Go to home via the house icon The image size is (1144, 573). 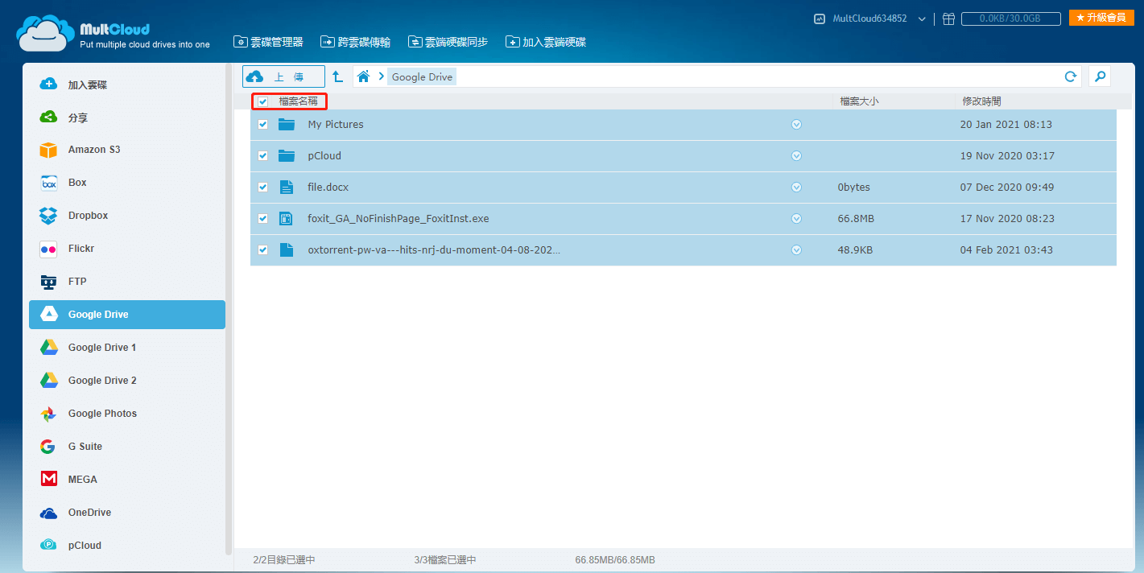click(x=364, y=76)
